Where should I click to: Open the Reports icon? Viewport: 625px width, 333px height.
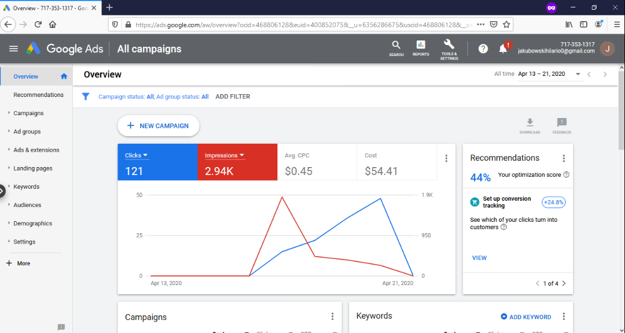point(420,48)
